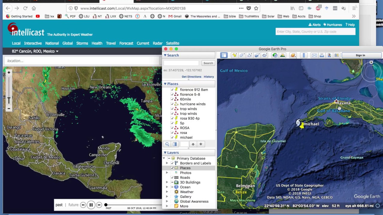
Task: Click the Places panel search magnifier icon
Action: [167, 144]
